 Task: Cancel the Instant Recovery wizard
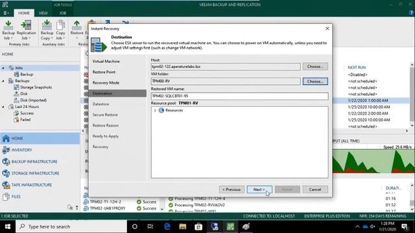pos(315,190)
